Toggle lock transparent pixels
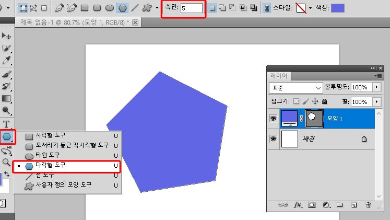This screenshot has height=220, width=390. (x=296, y=101)
